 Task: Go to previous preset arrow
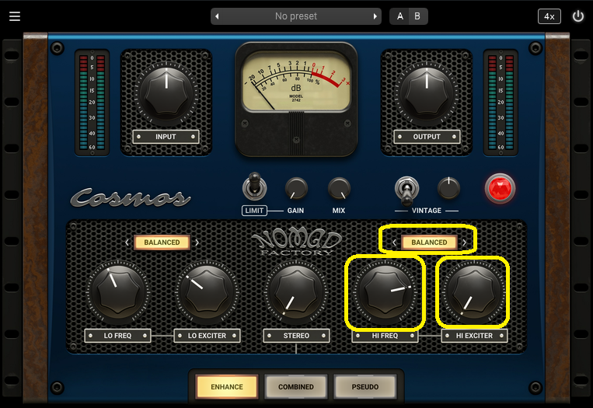[x=217, y=16]
